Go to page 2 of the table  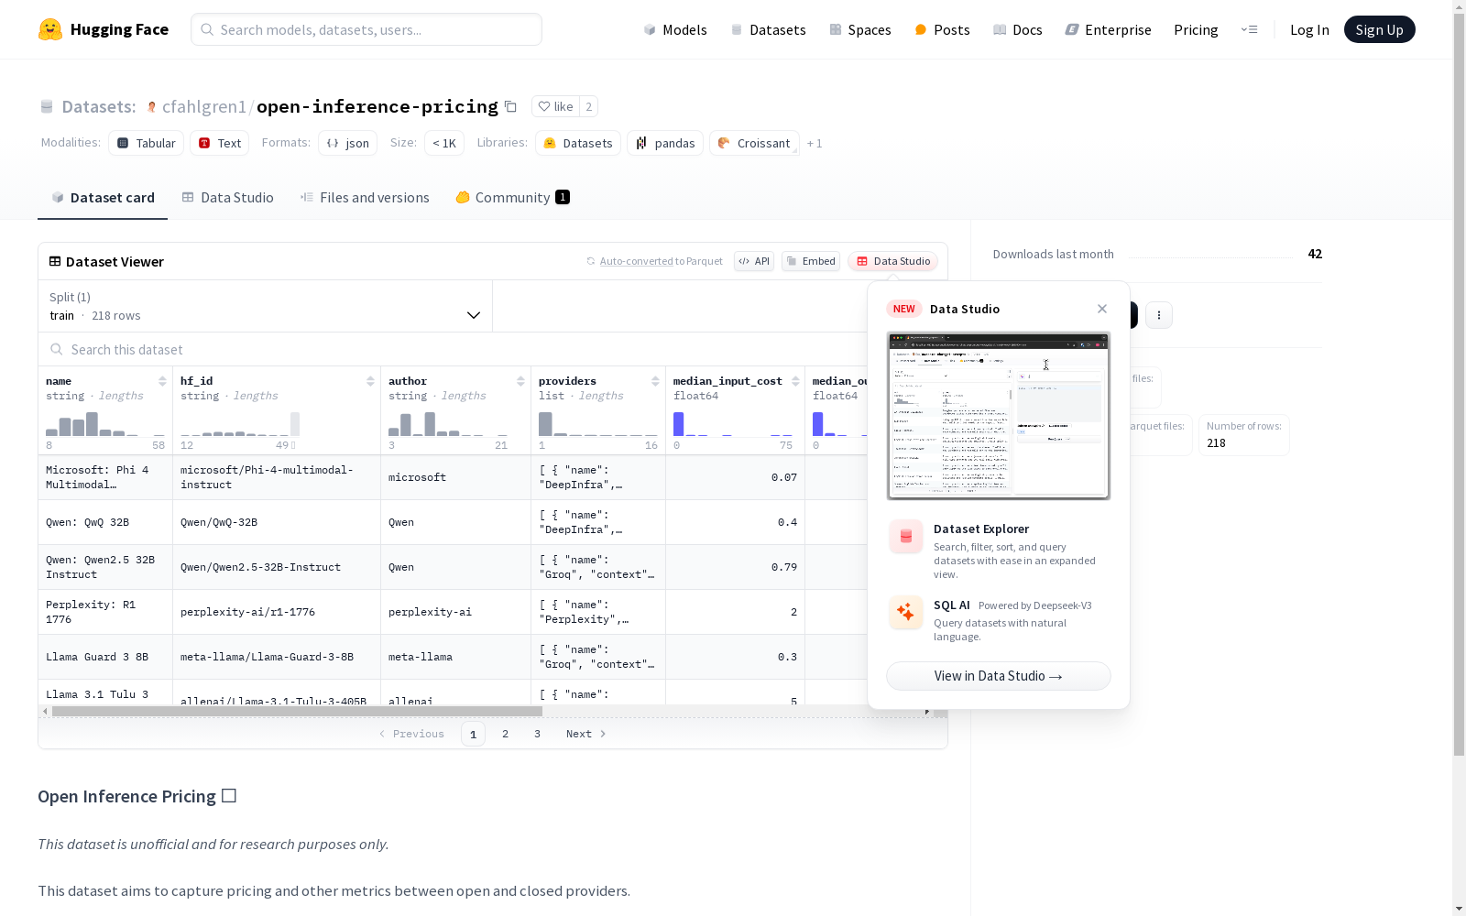505,734
